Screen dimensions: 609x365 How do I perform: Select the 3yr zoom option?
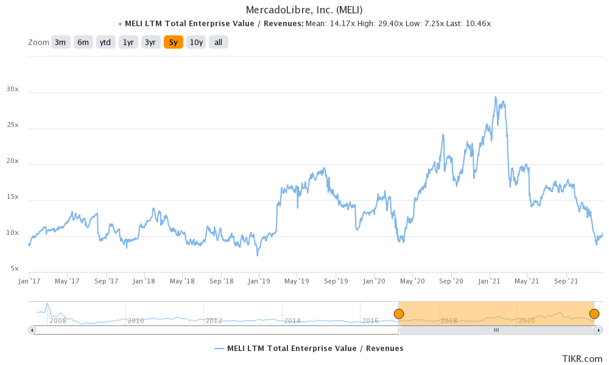(150, 42)
